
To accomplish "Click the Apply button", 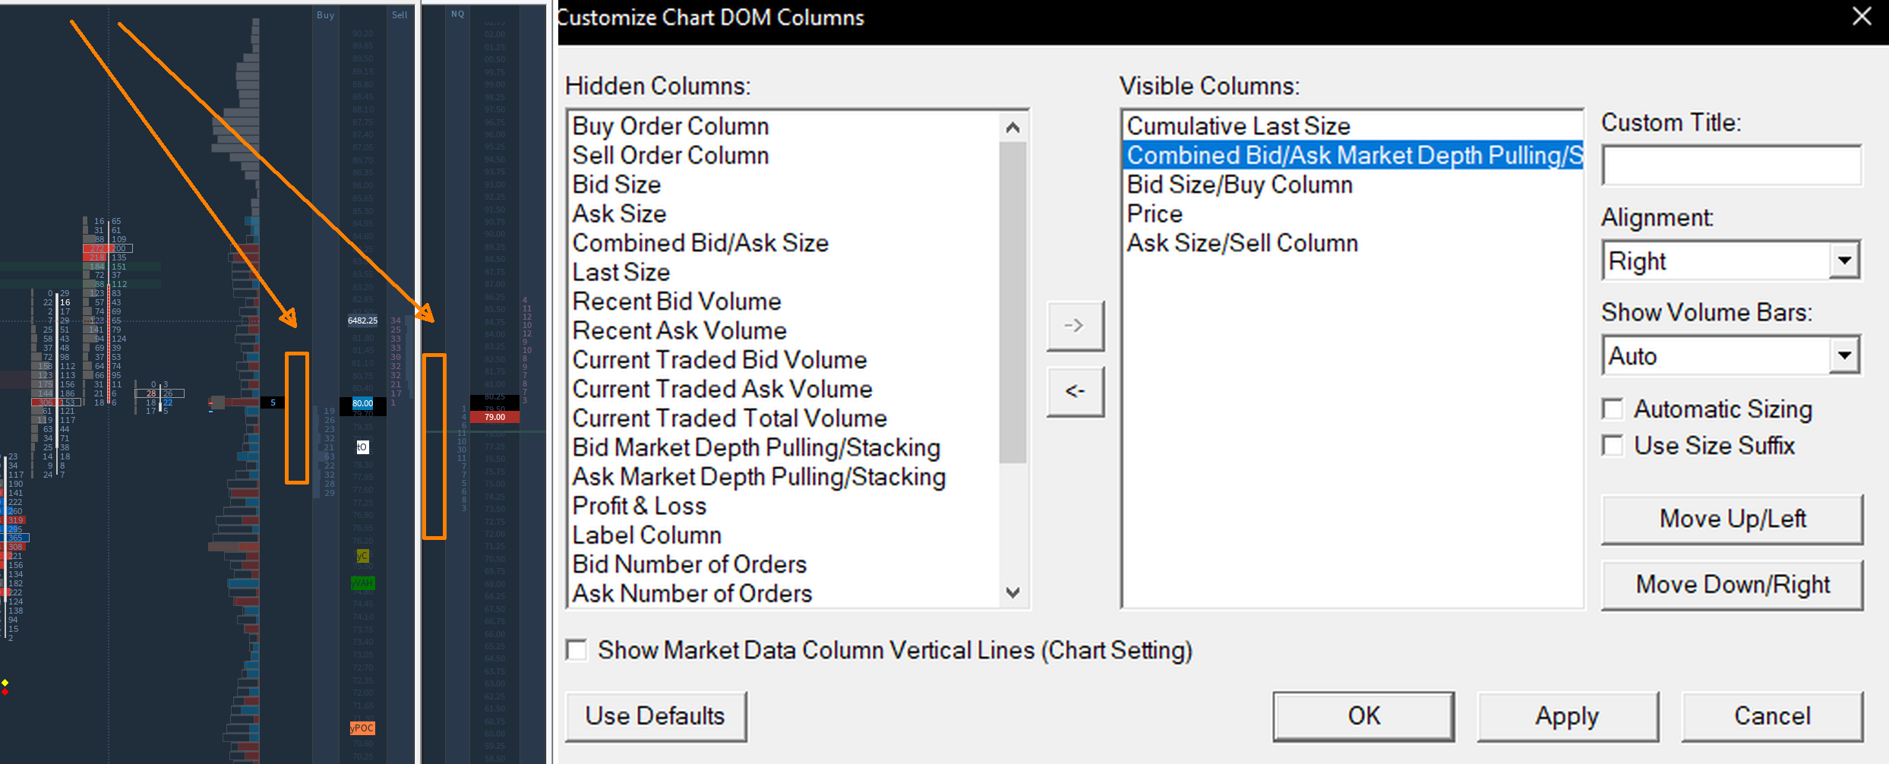I will pos(1567,716).
